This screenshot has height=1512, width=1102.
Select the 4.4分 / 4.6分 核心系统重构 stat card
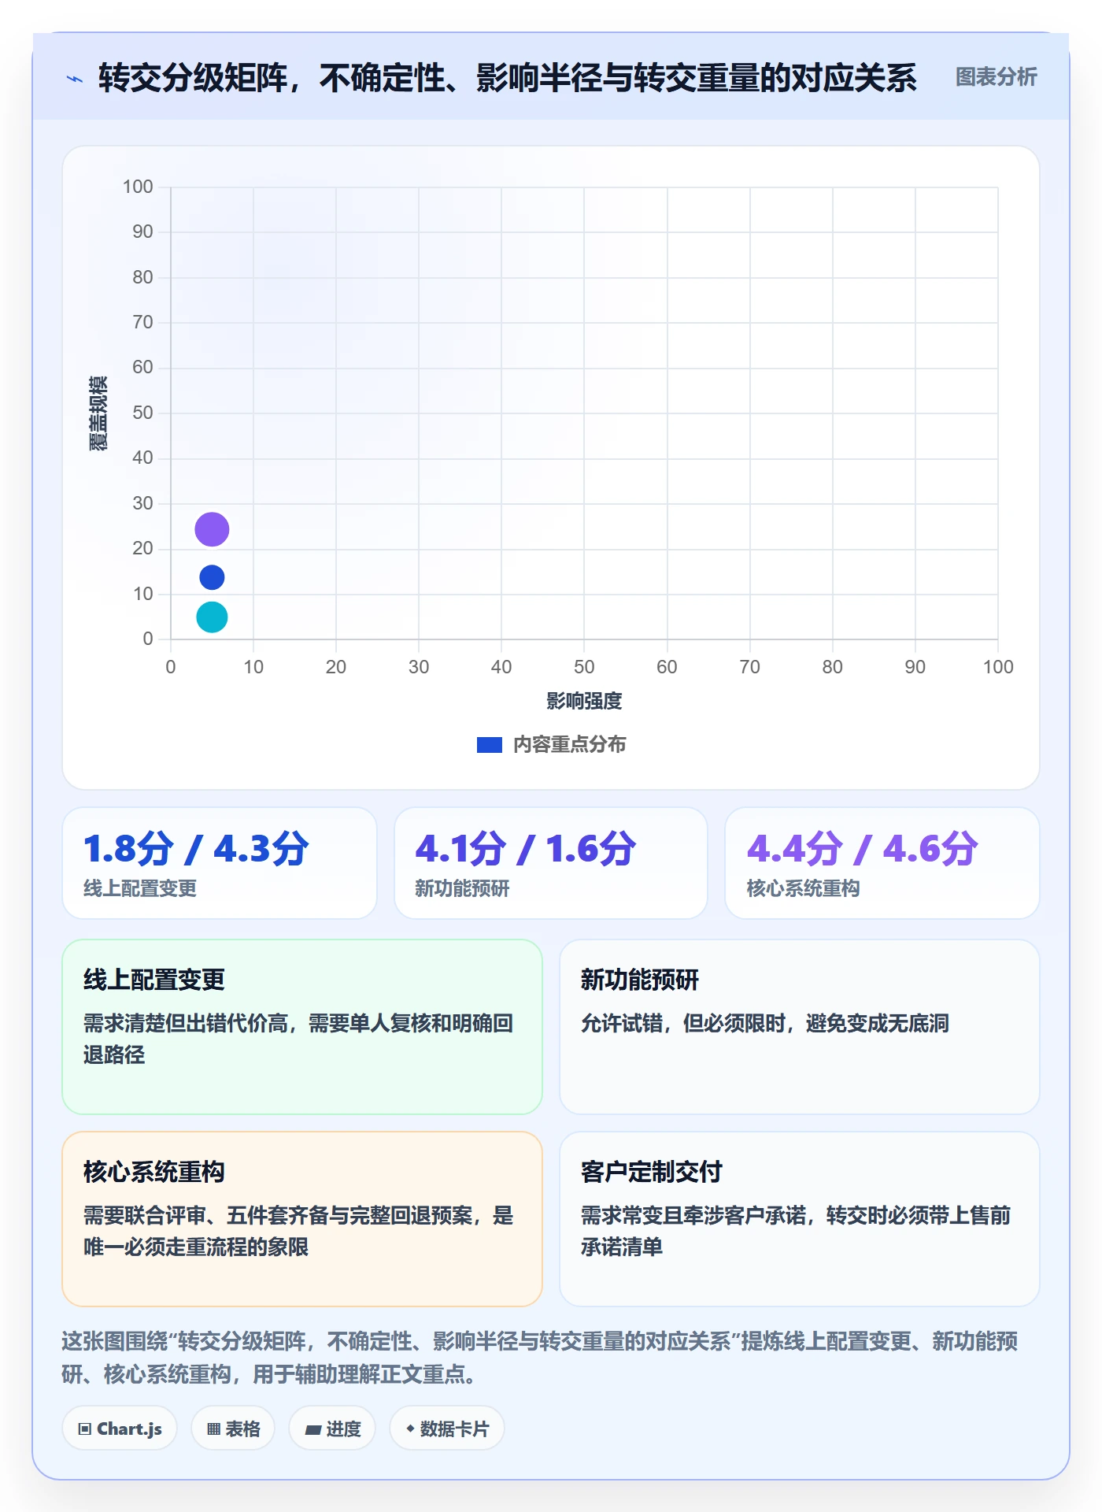click(x=882, y=862)
